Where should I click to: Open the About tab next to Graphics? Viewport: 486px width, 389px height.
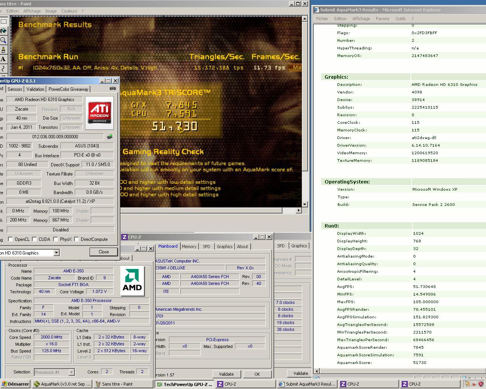[243, 247]
